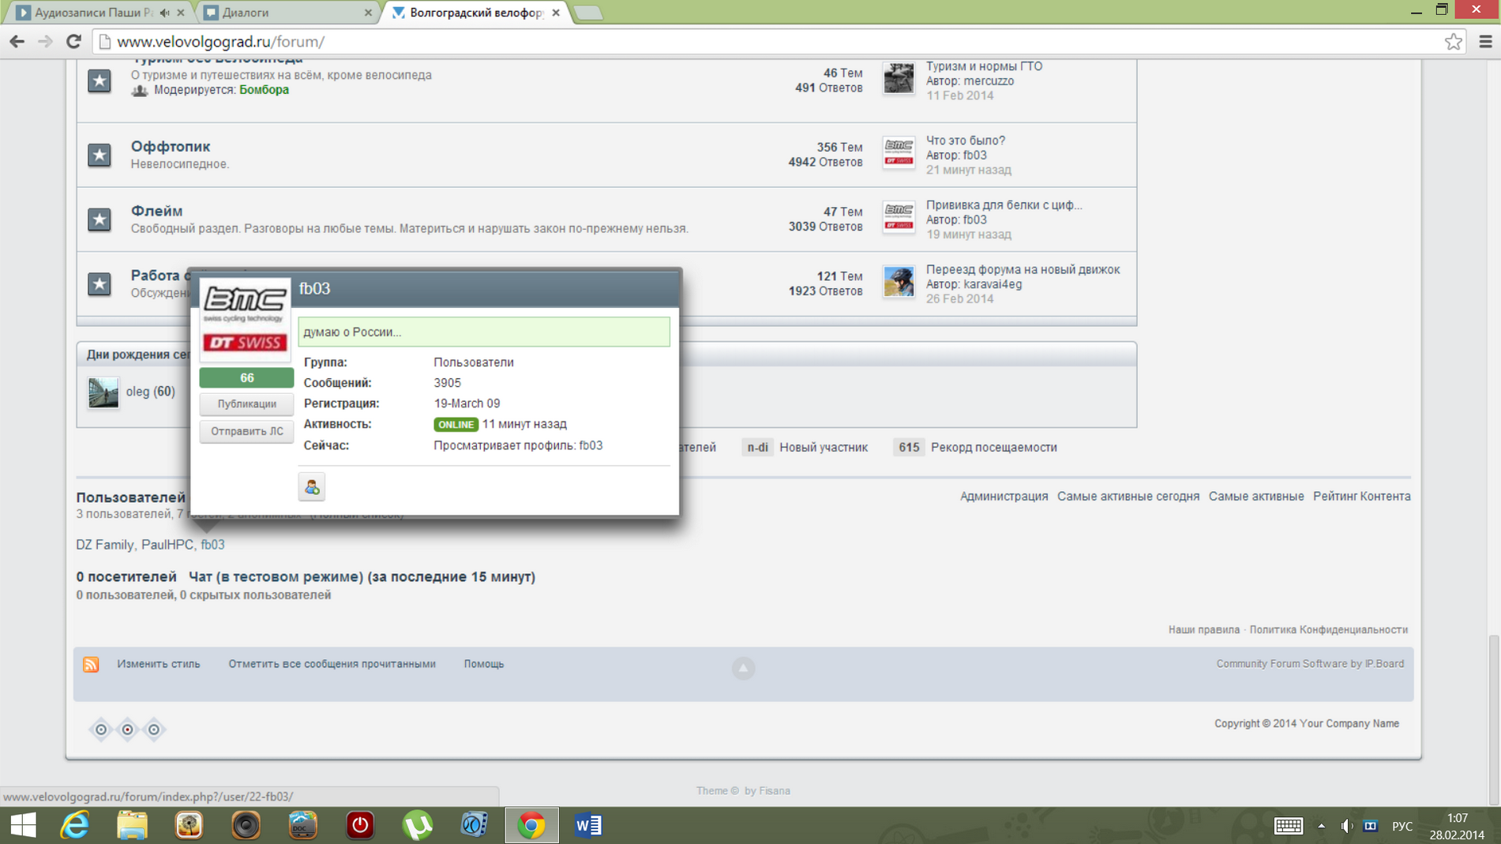Click the star icon beside Флейм forum

point(99,219)
